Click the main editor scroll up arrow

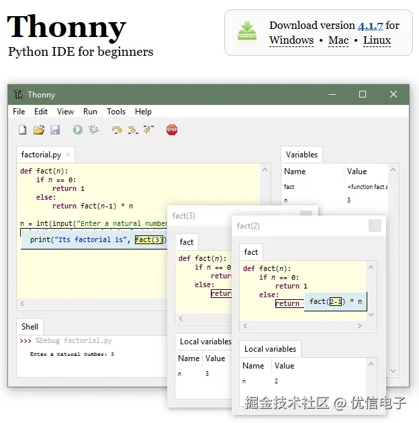click(x=265, y=169)
